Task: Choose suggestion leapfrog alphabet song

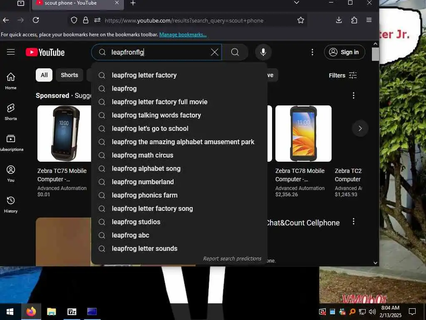Action: [x=179, y=169]
